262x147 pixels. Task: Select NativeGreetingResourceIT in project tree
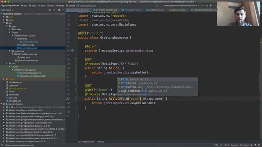pos(32,76)
